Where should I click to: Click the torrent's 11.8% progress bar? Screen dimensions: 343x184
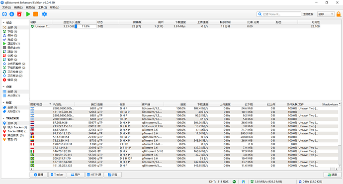pyautogui.click(x=86, y=26)
